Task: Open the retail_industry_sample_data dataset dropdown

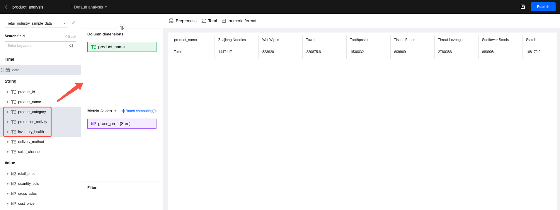Action: tap(36, 23)
